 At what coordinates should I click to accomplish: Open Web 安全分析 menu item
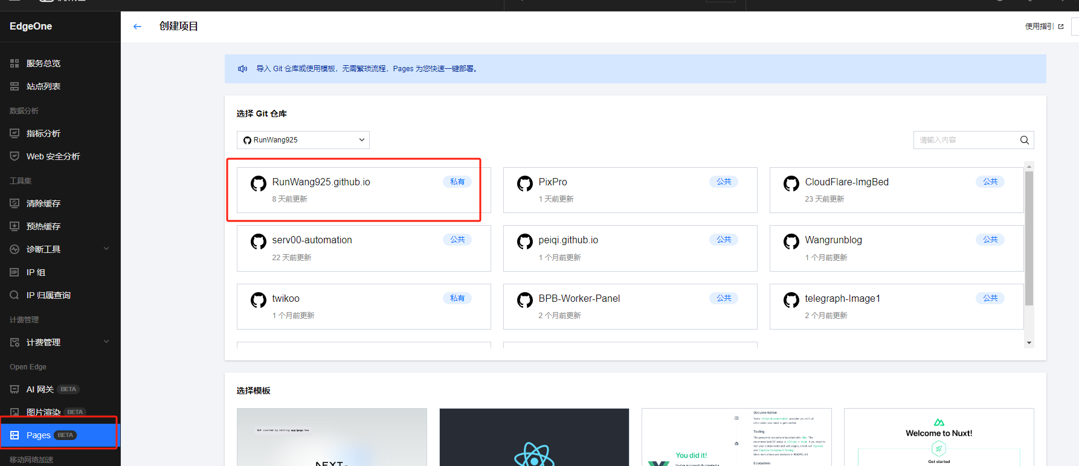(53, 156)
